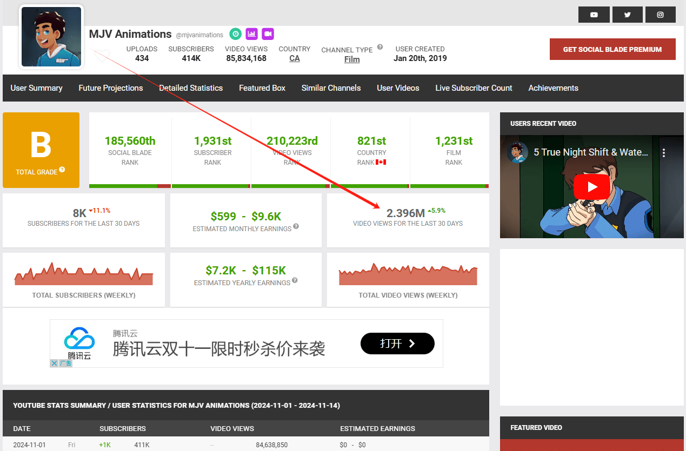Image resolution: width=686 pixels, height=451 pixels.
Task: Click the +1K subscribers gain cell
Action: tap(105, 445)
